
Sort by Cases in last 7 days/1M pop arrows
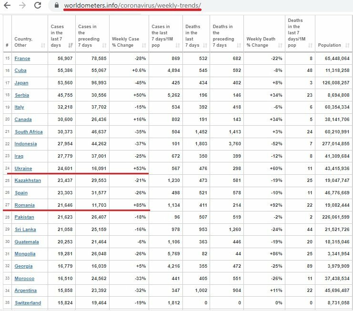(x=178, y=45)
